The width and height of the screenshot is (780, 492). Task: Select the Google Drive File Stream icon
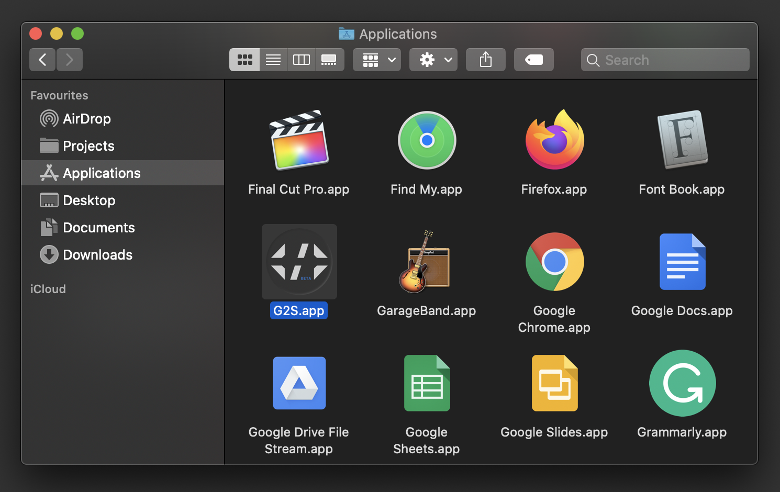(299, 383)
